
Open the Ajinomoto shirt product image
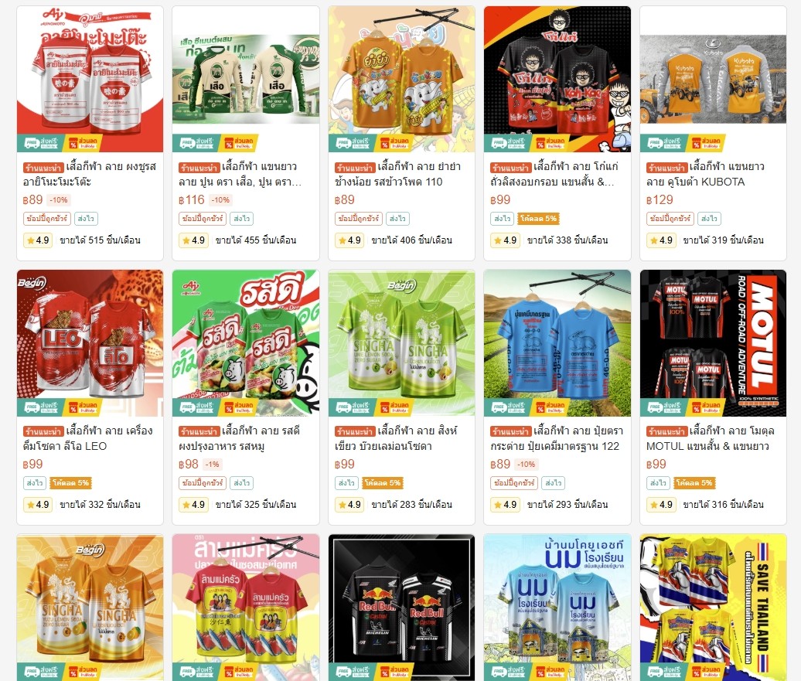[x=90, y=79]
